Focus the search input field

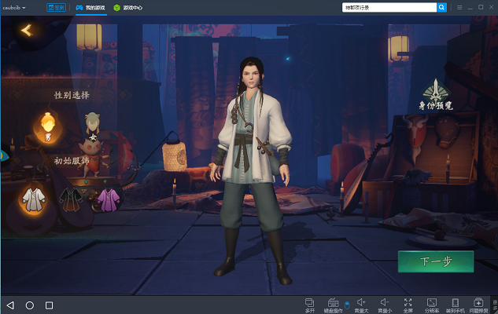[389, 8]
